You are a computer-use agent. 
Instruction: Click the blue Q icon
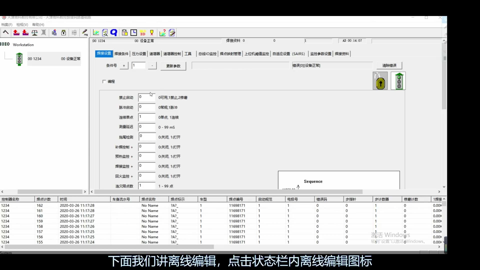(x=114, y=32)
